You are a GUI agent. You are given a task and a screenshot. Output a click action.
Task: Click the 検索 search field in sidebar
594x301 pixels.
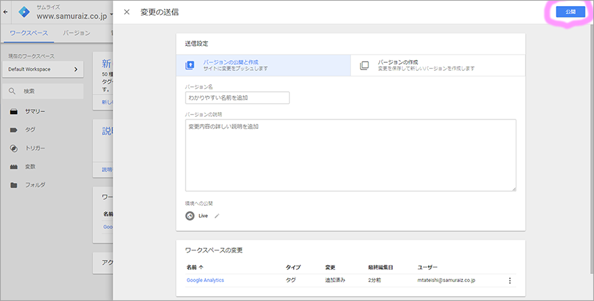(45, 91)
